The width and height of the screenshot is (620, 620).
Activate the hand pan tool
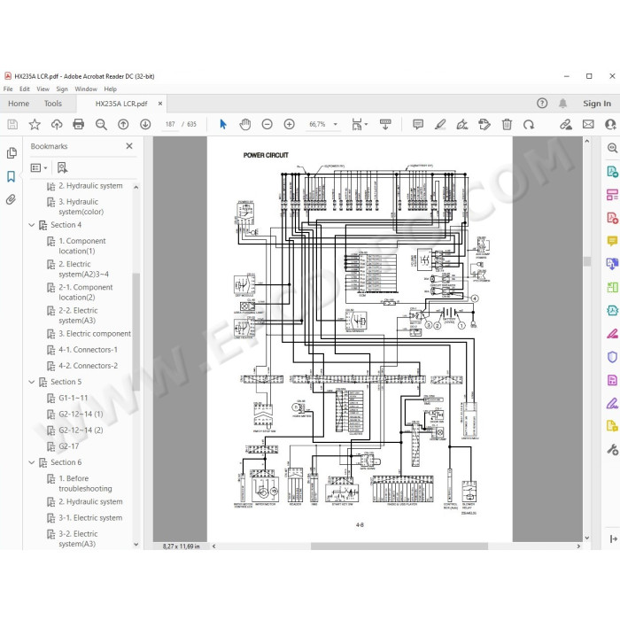click(245, 125)
